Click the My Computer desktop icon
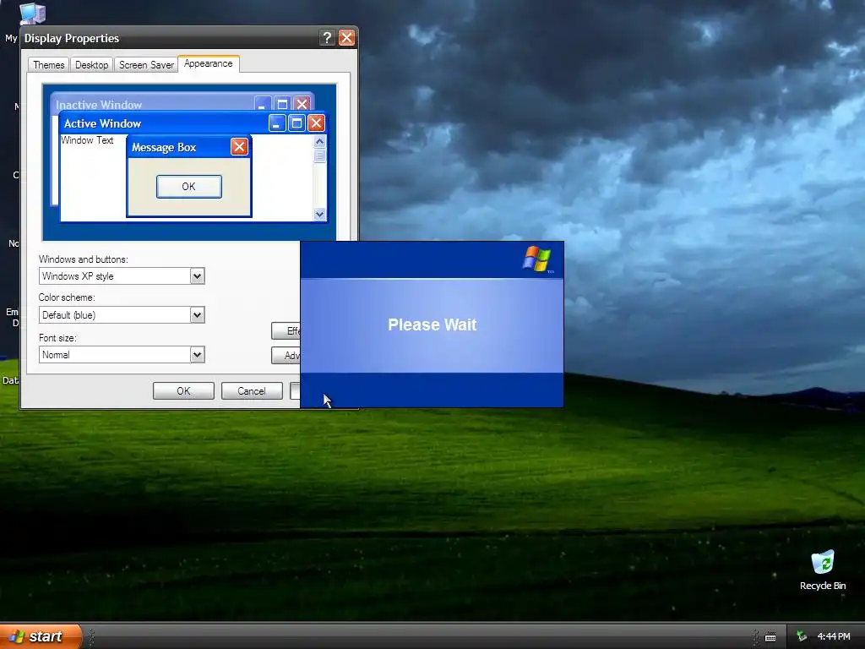The width and height of the screenshot is (865, 649). [x=32, y=14]
